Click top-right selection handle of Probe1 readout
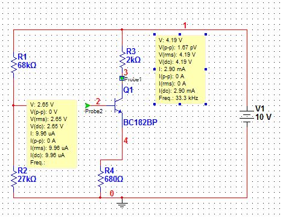The height and width of the screenshot is (218, 283). coord(206,34)
